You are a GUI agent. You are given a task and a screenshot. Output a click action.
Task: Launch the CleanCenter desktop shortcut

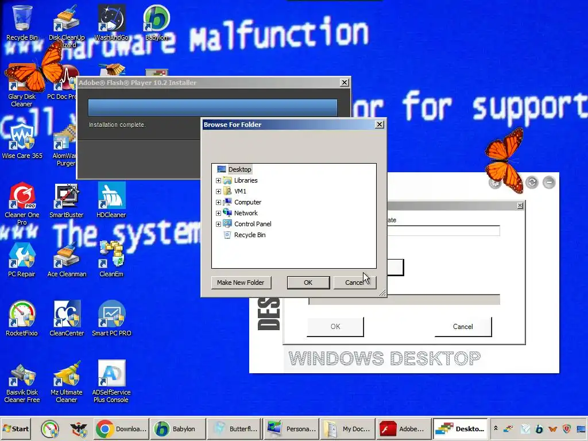click(67, 318)
